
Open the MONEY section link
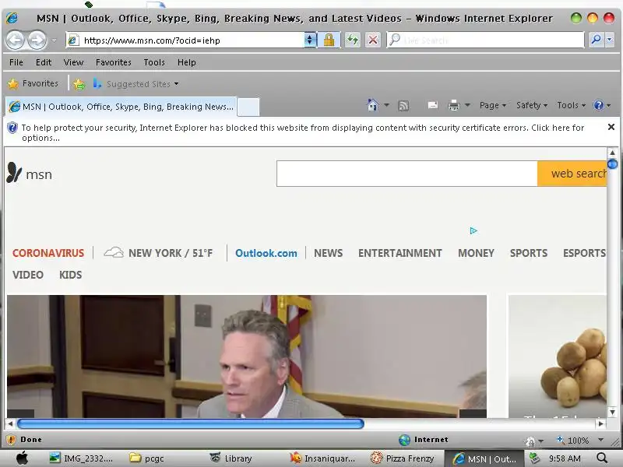[x=476, y=253]
